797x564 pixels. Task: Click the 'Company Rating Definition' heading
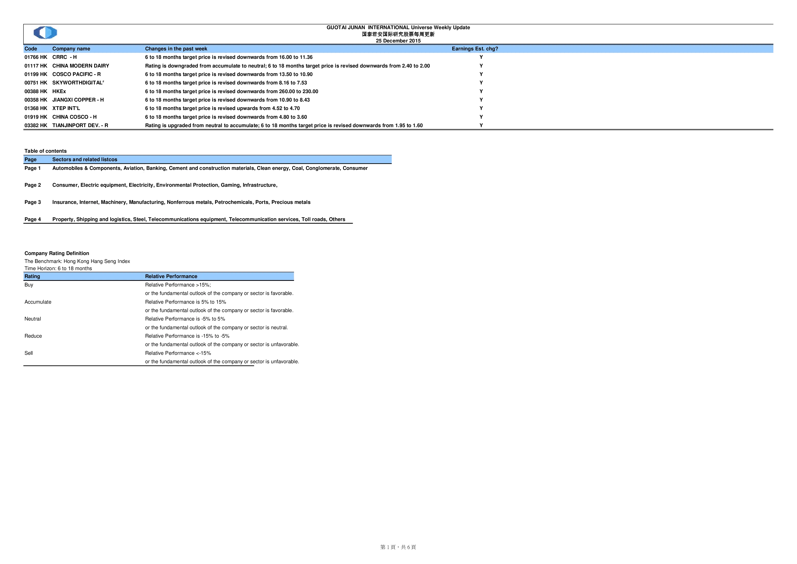click(x=57, y=253)
